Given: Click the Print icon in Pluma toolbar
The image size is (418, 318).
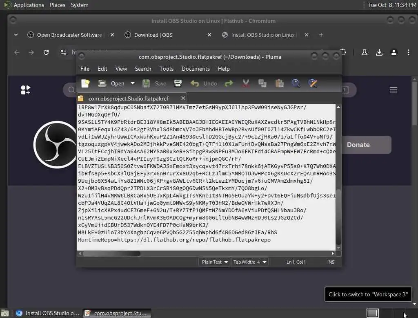Looking at the screenshot, I should (x=178, y=83).
